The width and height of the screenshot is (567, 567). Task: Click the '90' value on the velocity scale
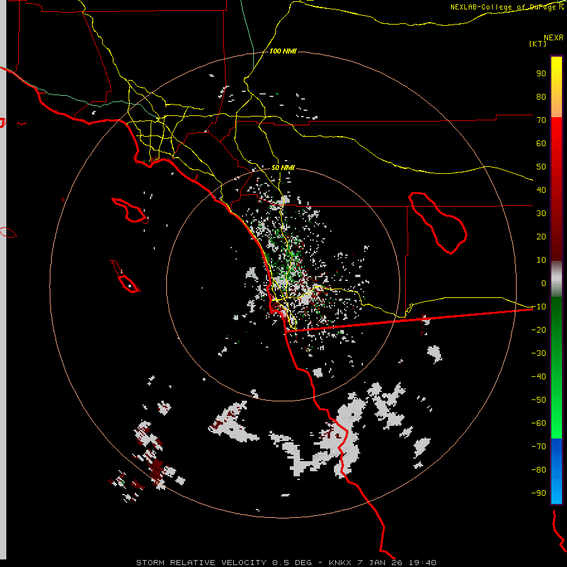tap(541, 74)
